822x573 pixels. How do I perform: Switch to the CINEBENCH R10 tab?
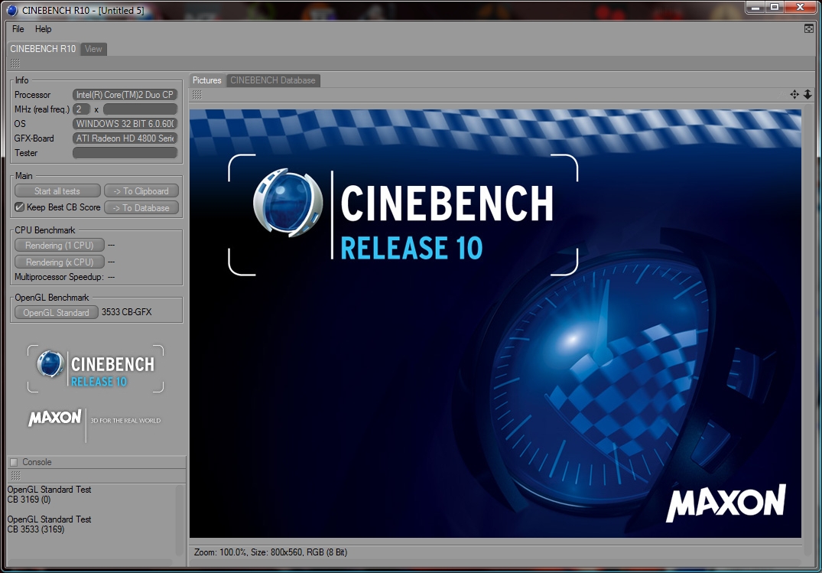point(43,49)
